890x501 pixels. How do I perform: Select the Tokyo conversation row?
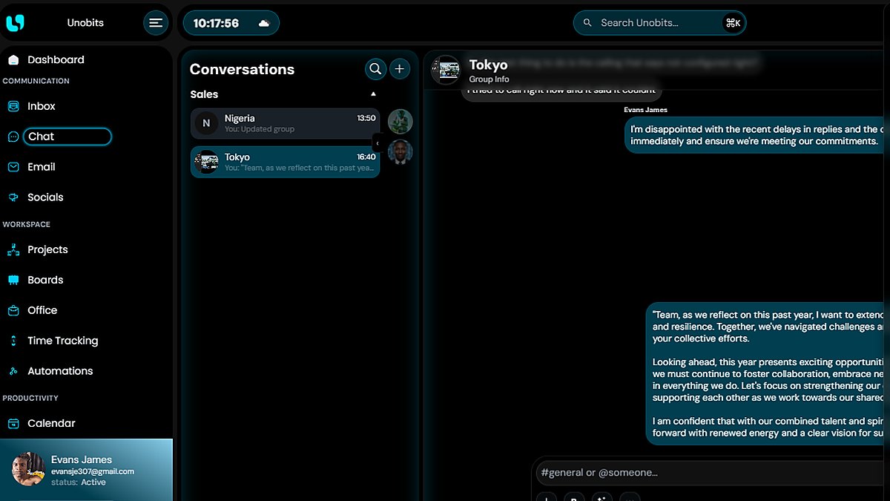(x=285, y=162)
